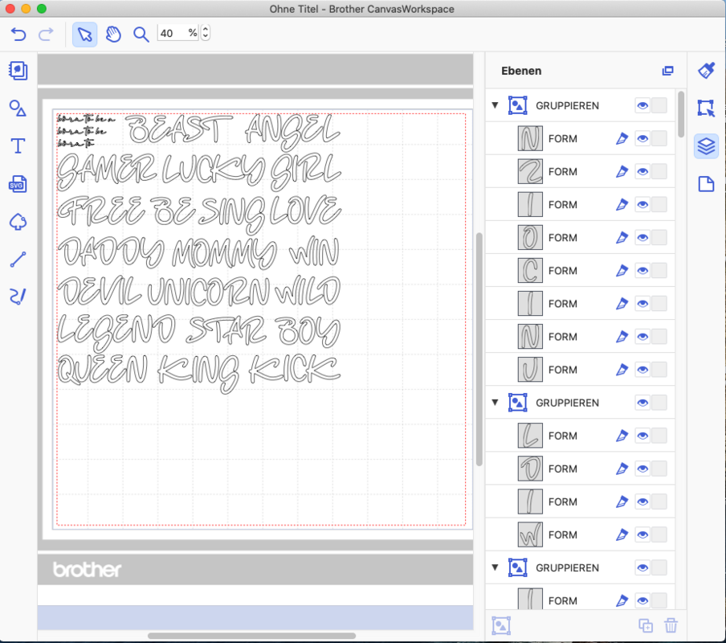The image size is (726, 643).
Task: Select the straight Line drawing tool
Action: (x=18, y=260)
